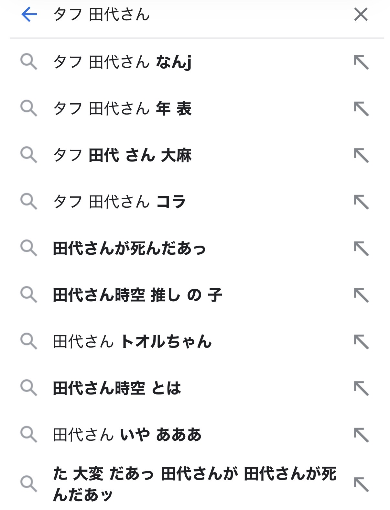Select suggestion タフ 田代さん なんj
The width and height of the screenshot is (390, 510).
pos(122,62)
